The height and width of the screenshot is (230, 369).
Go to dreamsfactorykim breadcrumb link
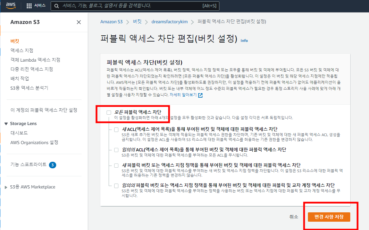pyautogui.click(x=169, y=21)
